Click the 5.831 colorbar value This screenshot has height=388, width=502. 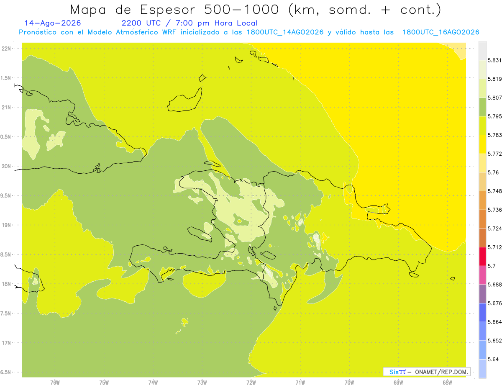495,60
